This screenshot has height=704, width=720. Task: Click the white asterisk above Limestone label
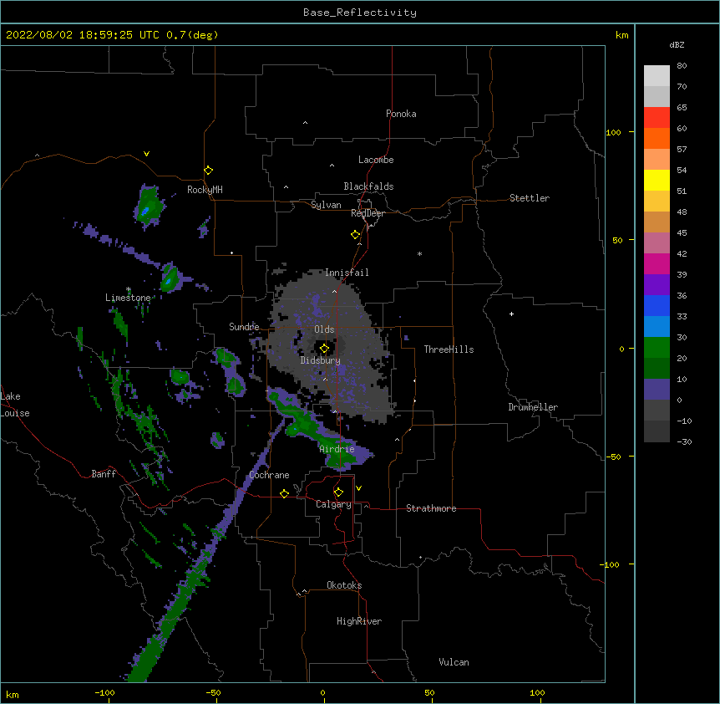(129, 289)
